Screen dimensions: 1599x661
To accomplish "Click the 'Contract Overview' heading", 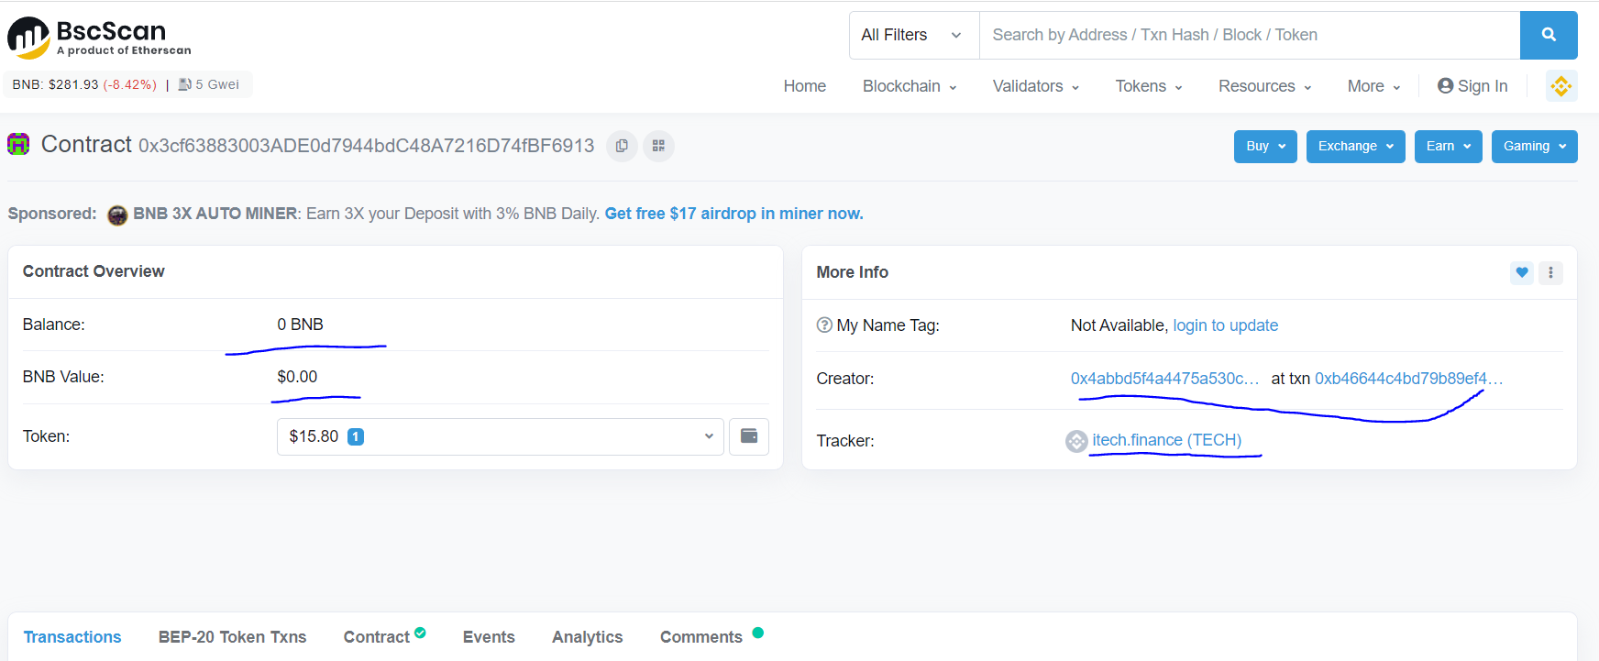I will [94, 271].
